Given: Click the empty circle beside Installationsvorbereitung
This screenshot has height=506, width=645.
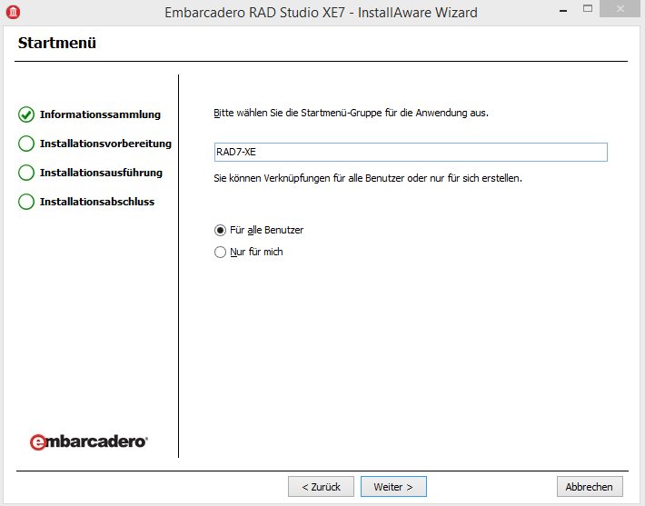Looking at the screenshot, I should coord(26,144).
